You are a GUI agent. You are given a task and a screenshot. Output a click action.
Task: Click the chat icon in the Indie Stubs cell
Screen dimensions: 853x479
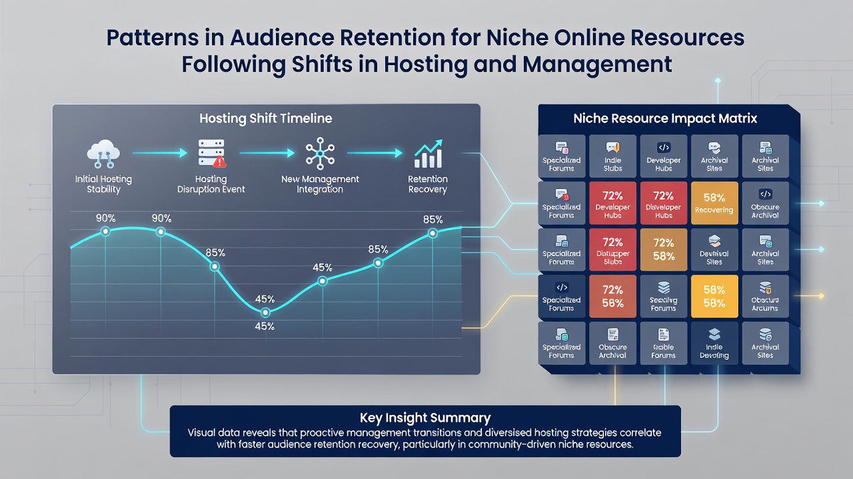612,148
